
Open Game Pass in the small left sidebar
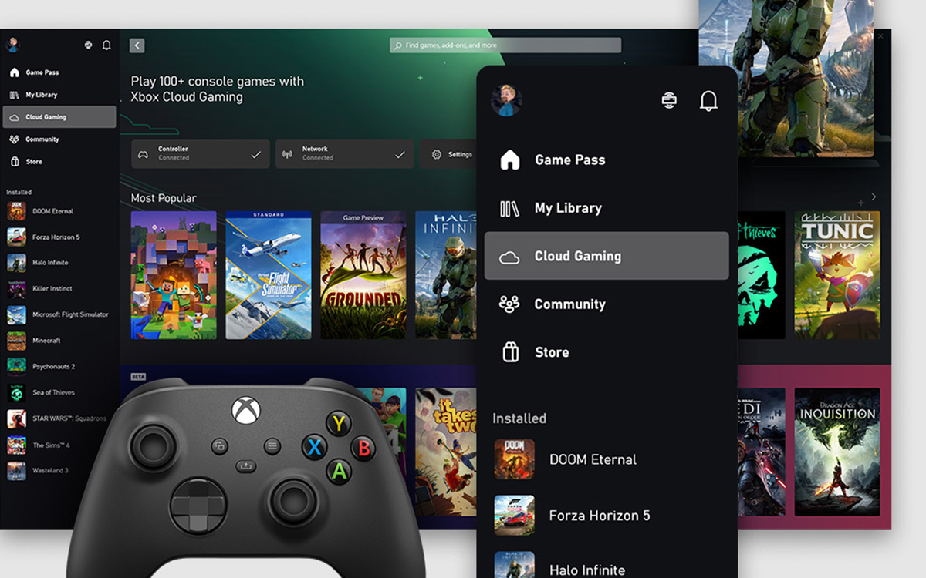[x=59, y=72]
